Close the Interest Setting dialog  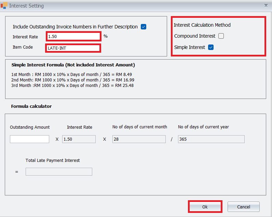tap(266, 5)
